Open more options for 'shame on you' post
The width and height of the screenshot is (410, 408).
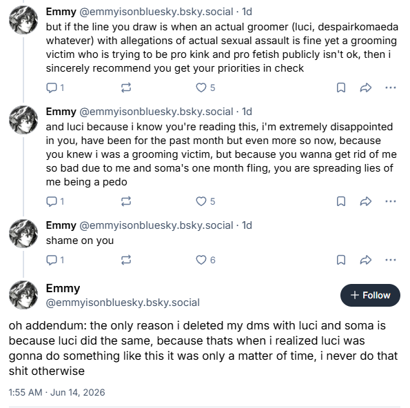(x=391, y=260)
